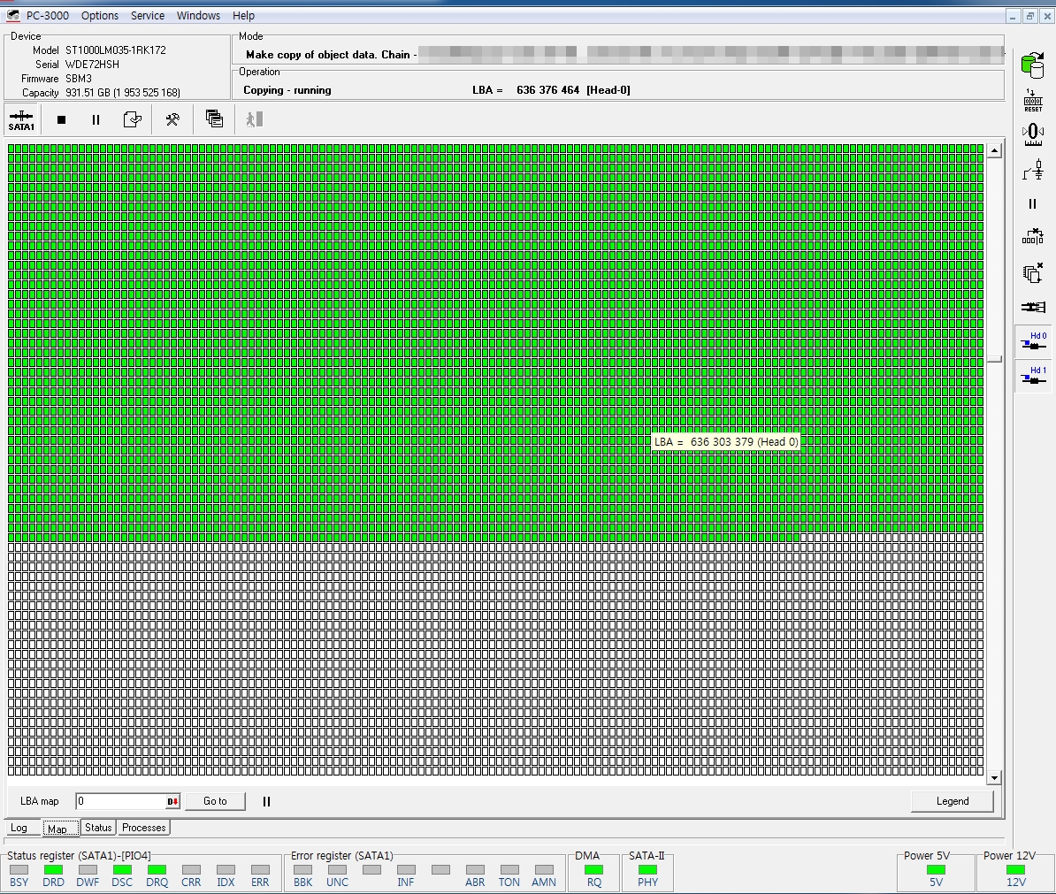
Task: Pause the map next to Go to
Action: pyautogui.click(x=266, y=801)
